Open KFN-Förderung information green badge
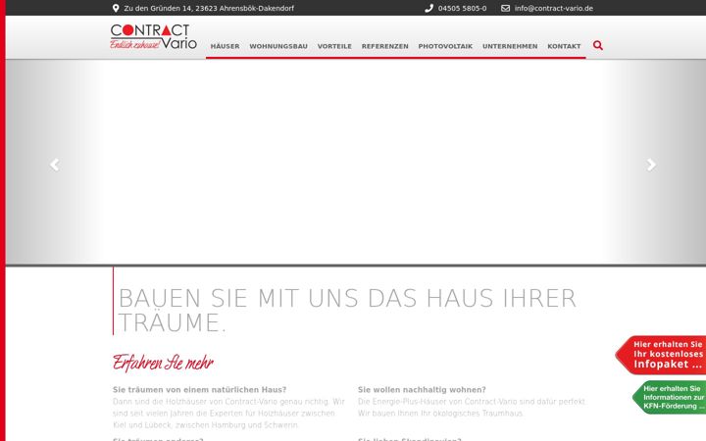706x441 pixels. [669, 397]
